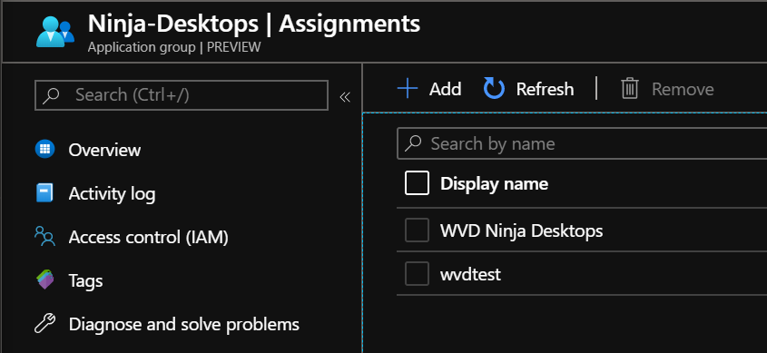Click the Ninja-Desktops application group icon
Viewport: 767px width, 353px height.
54,33
